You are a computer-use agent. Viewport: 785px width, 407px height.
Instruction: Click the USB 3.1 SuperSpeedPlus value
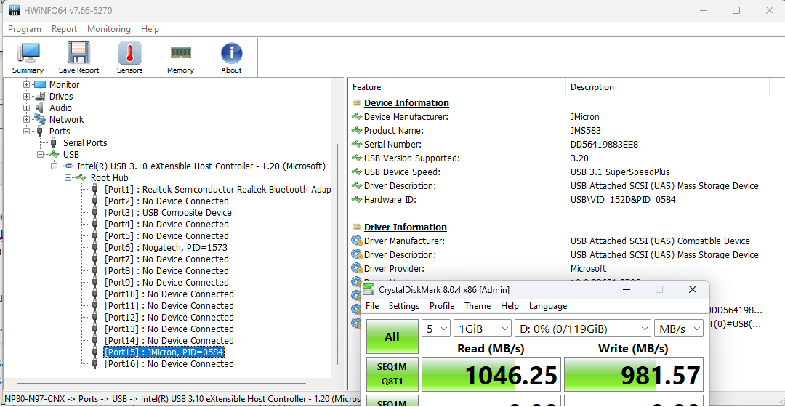point(620,172)
